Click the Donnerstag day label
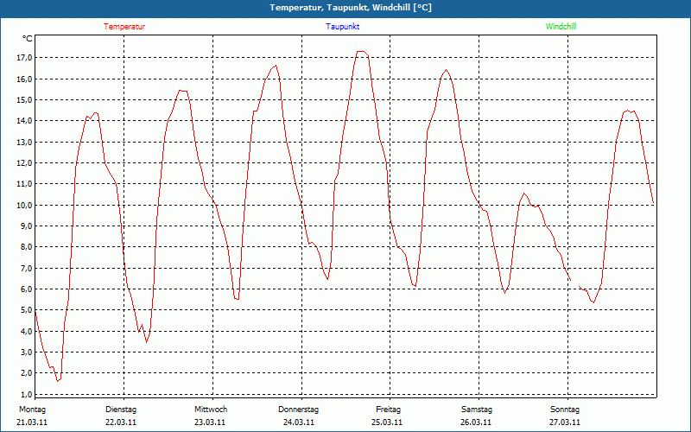691x432 pixels. point(298,410)
